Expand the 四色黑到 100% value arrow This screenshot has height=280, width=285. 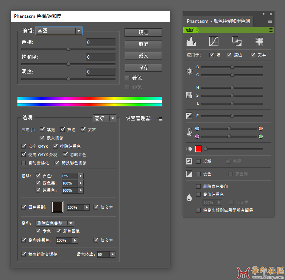tap(87, 207)
